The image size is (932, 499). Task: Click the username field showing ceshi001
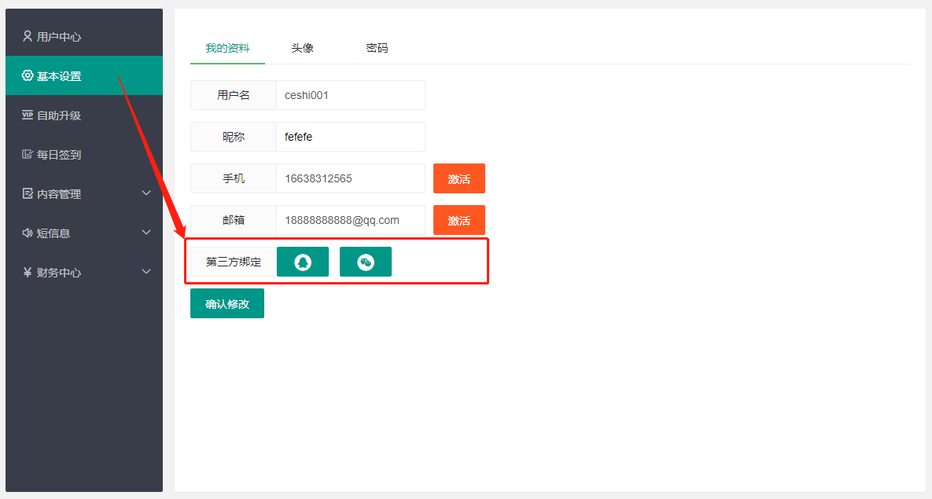[350, 94]
